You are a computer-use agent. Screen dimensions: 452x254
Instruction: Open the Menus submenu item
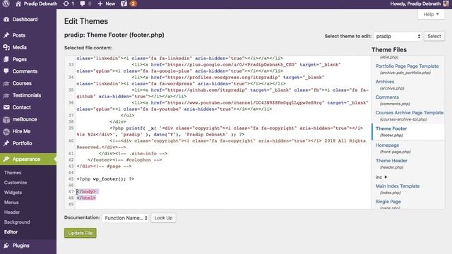tap(11, 202)
